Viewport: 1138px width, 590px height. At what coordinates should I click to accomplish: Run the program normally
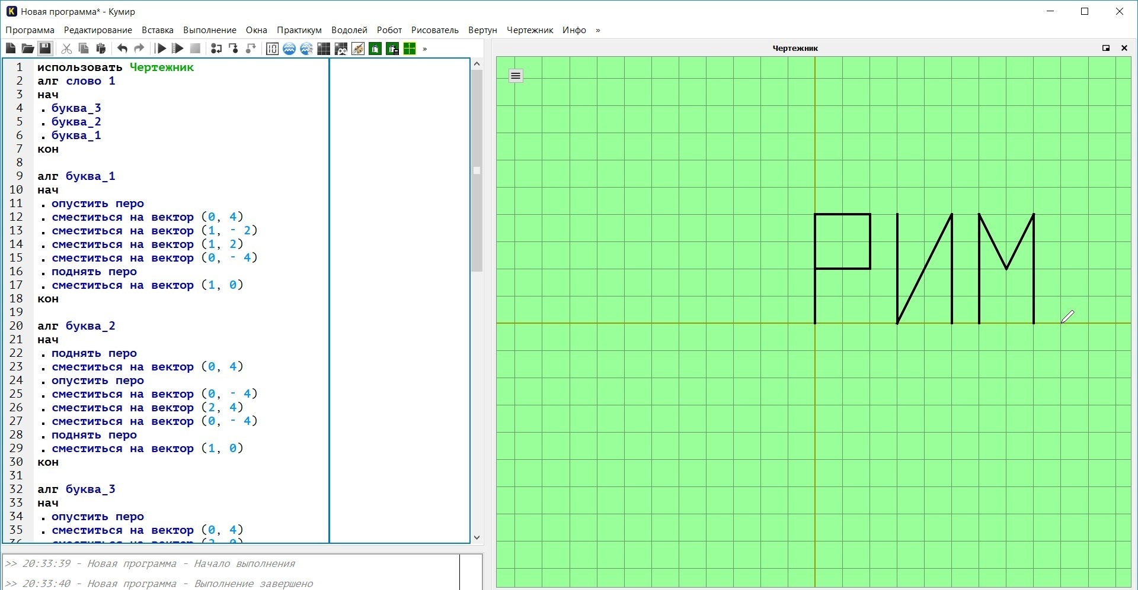tap(161, 49)
